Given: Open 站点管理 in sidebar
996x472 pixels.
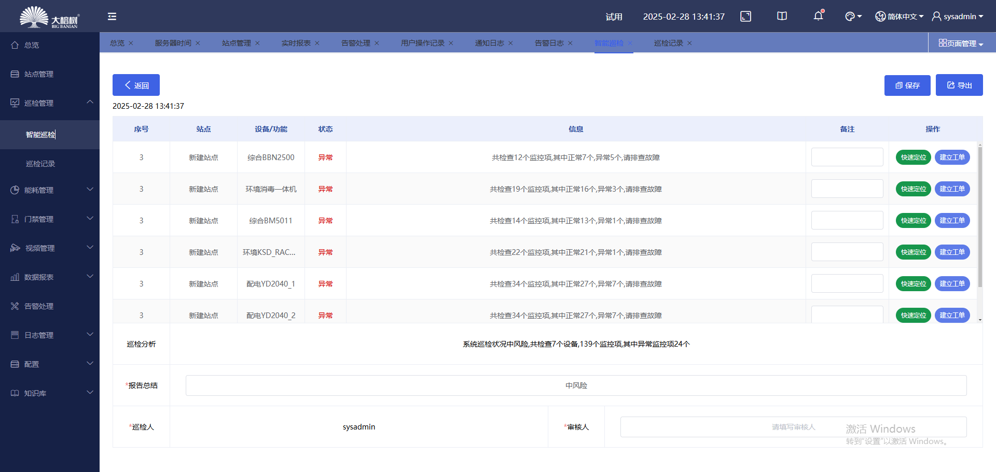Looking at the screenshot, I should click(50, 74).
